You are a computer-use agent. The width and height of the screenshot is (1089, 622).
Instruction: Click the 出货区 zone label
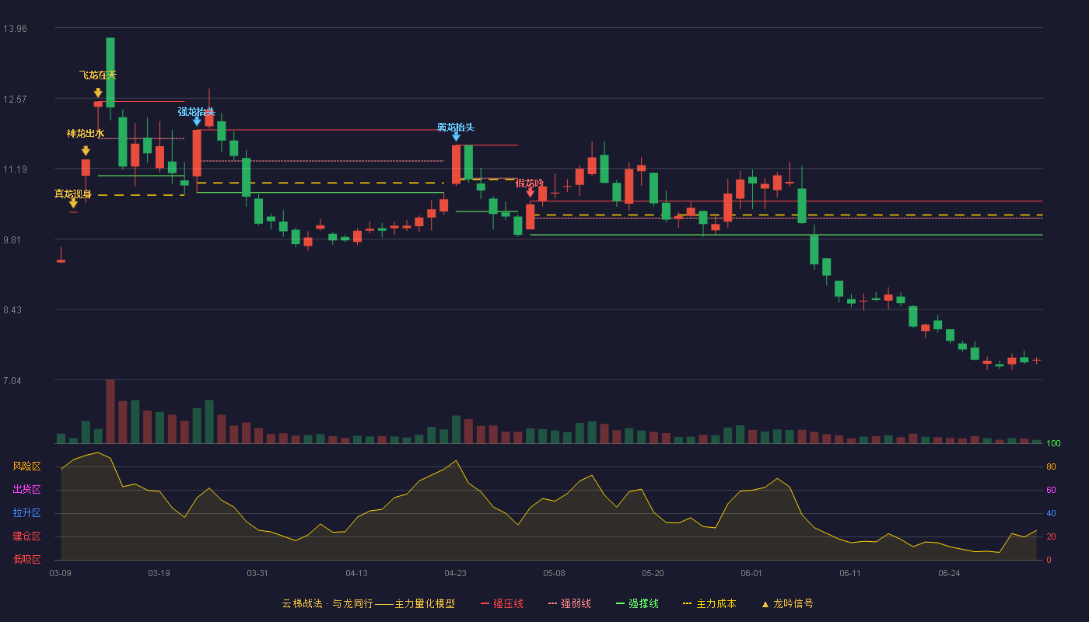[x=26, y=490]
